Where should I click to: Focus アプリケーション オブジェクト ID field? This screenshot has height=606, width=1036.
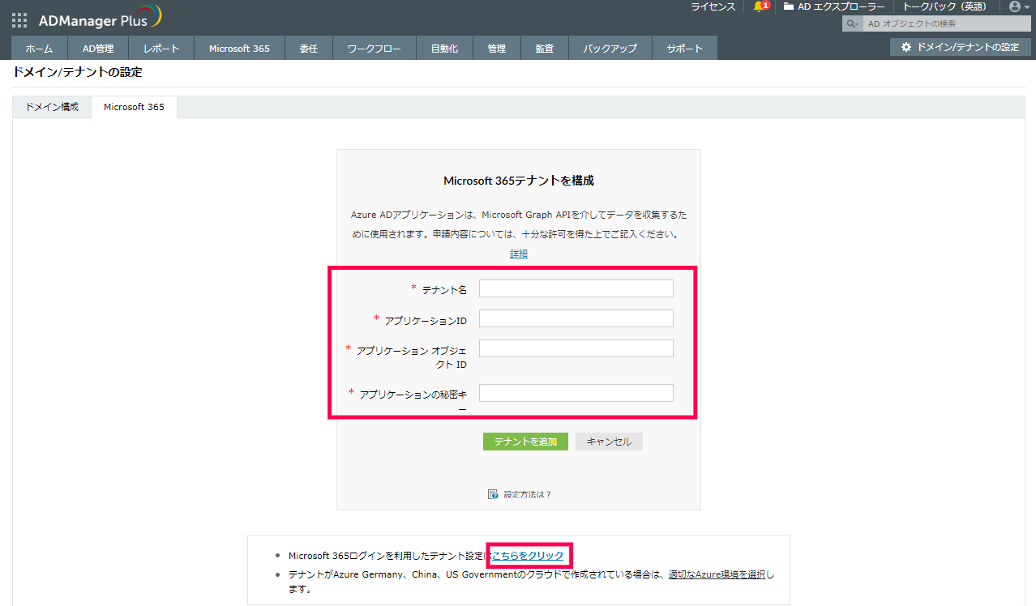coord(576,348)
